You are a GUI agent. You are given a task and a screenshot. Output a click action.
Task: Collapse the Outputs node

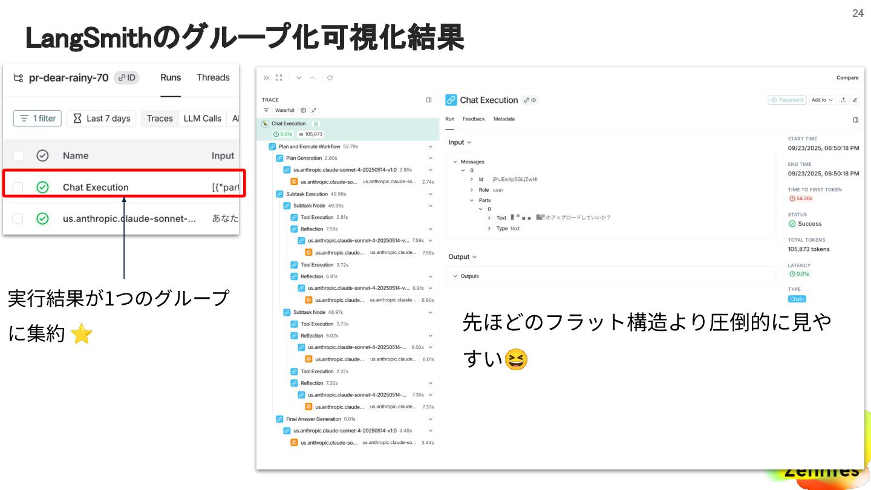(x=455, y=276)
